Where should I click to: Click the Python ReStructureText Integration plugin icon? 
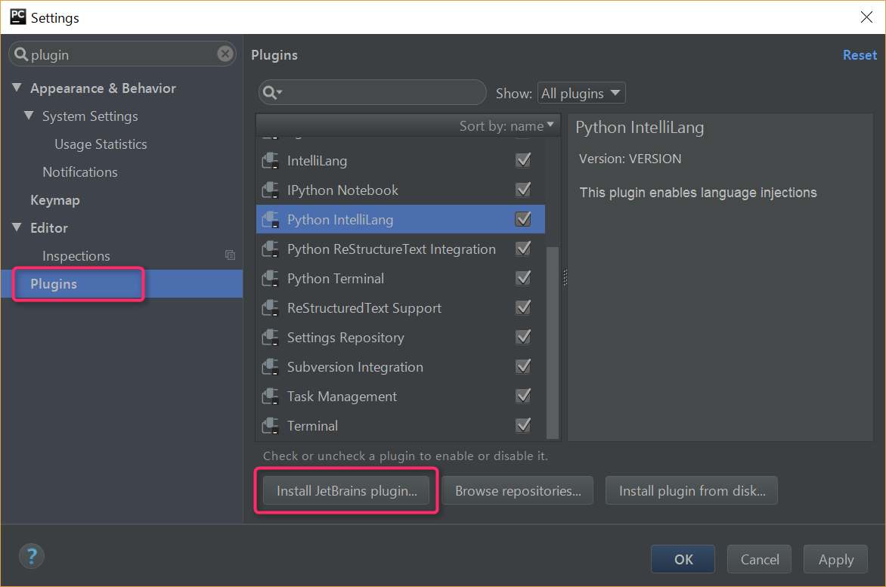click(270, 249)
